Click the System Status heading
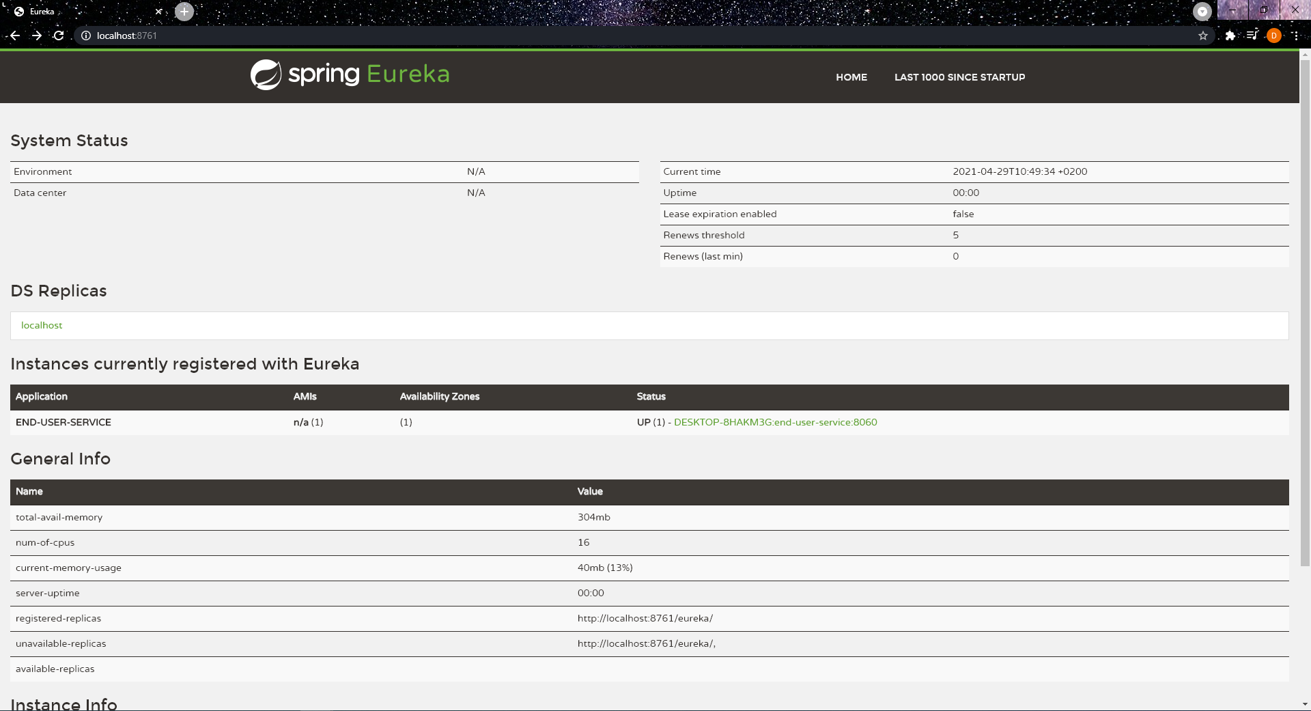The height and width of the screenshot is (711, 1311). pyautogui.click(x=69, y=141)
